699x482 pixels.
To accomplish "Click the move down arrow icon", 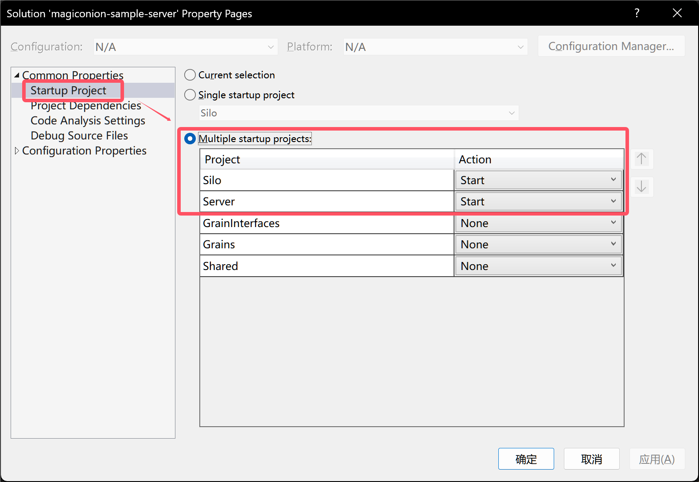I will [641, 187].
